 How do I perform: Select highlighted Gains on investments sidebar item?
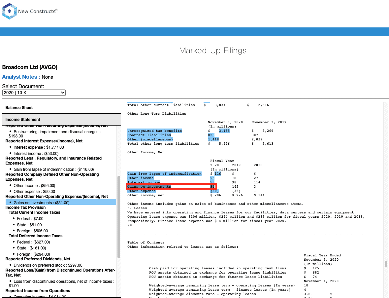click(x=61, y=203)
